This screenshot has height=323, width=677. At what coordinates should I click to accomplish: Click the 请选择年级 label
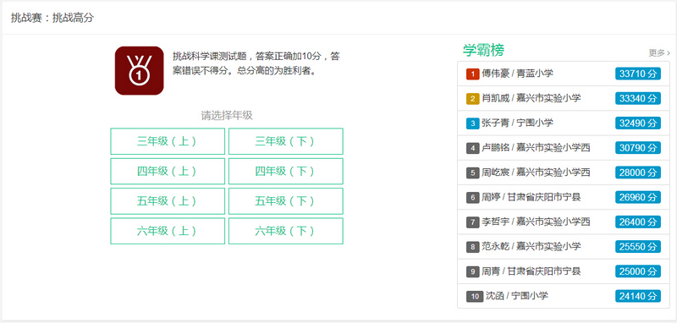coord(227,116)
